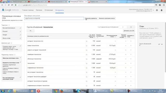
Task: Open 'Главная страница' navigation tab
Action: [x=28, y=10]
